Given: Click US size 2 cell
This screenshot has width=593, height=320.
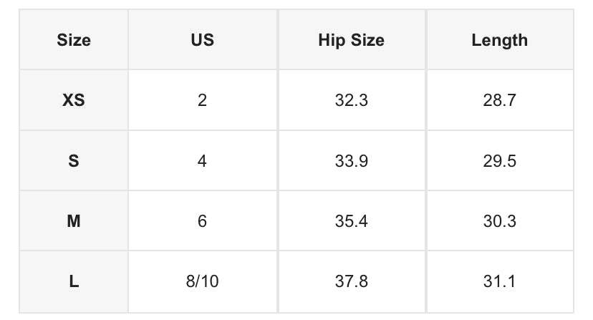Looking at the screenshot, I should pyautogui.click(x=203, y=100).
